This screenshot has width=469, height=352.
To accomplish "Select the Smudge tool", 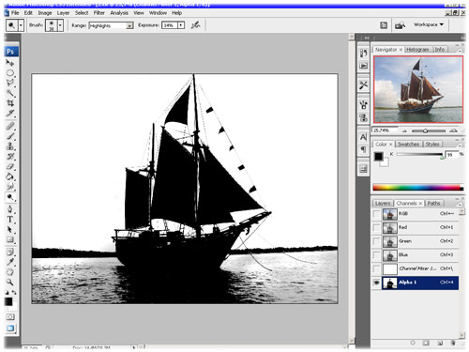I will pos(10,186).
